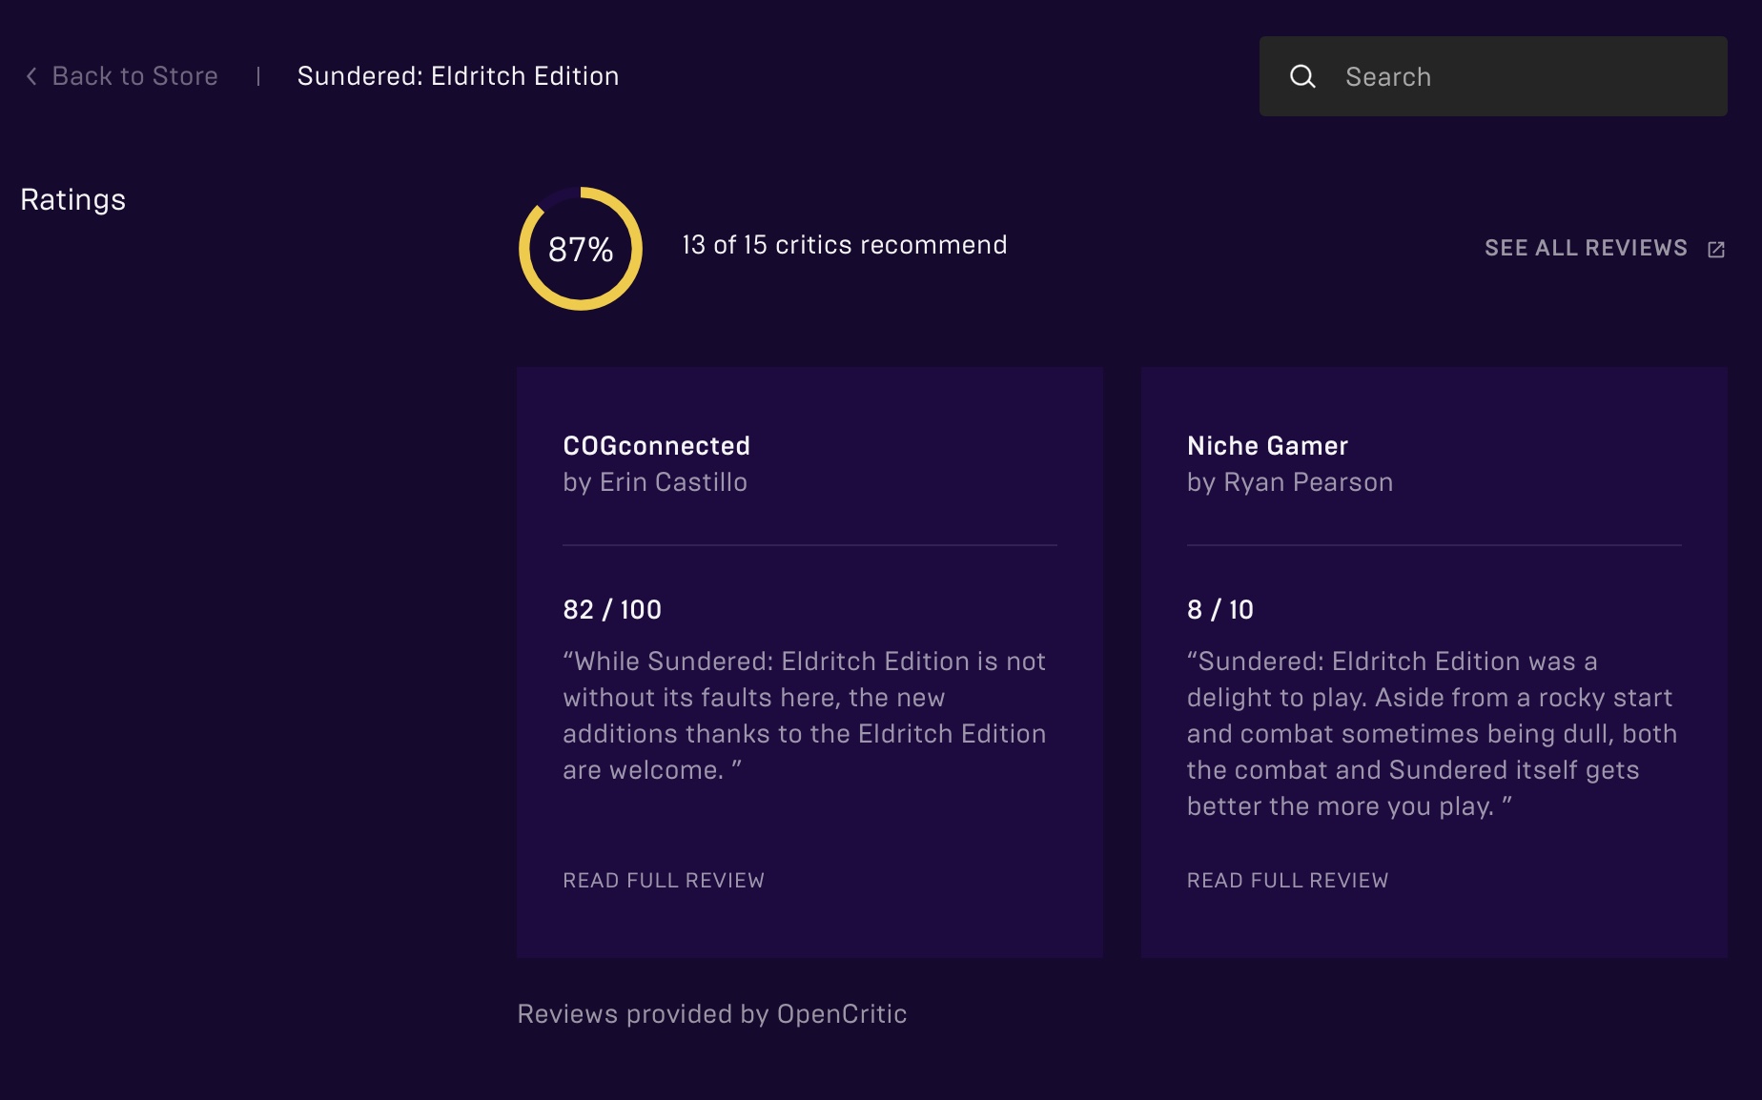
Task: Click the COGconnected review quote text
Action: pyautogui.click(x=805, y=716)
